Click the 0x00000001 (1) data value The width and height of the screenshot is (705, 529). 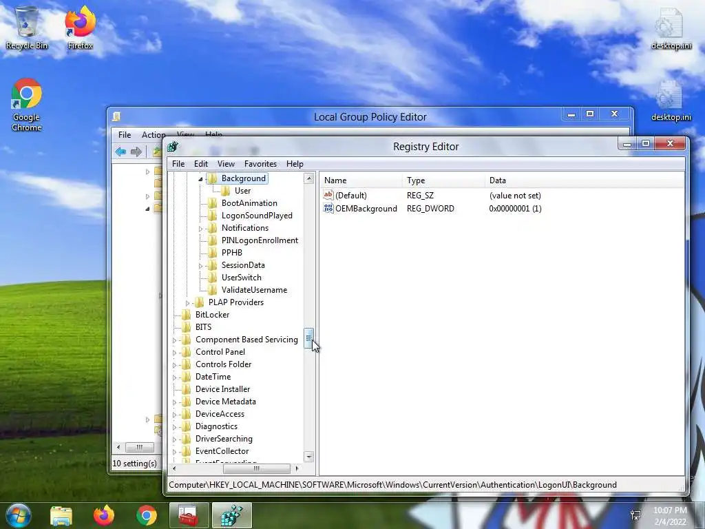click(x=515, y=209)
